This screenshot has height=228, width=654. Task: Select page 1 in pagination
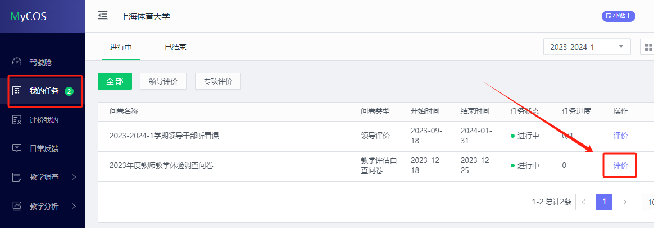point(605,202)
